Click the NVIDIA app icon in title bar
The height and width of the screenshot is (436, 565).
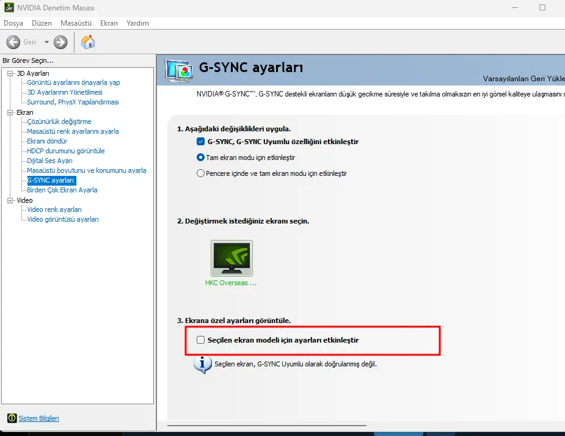(x=9, y=7)
